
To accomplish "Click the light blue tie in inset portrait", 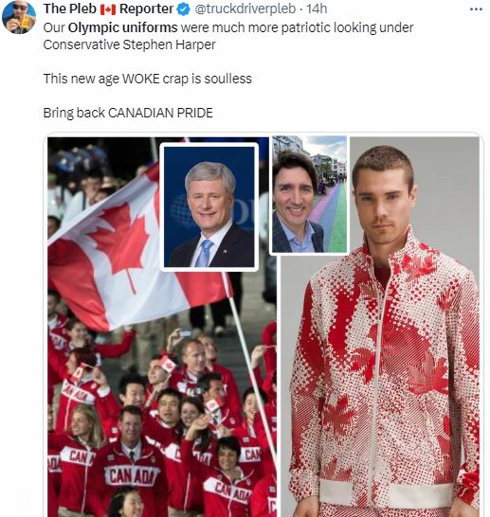I will pyautogui.click(x=204, y=253).
